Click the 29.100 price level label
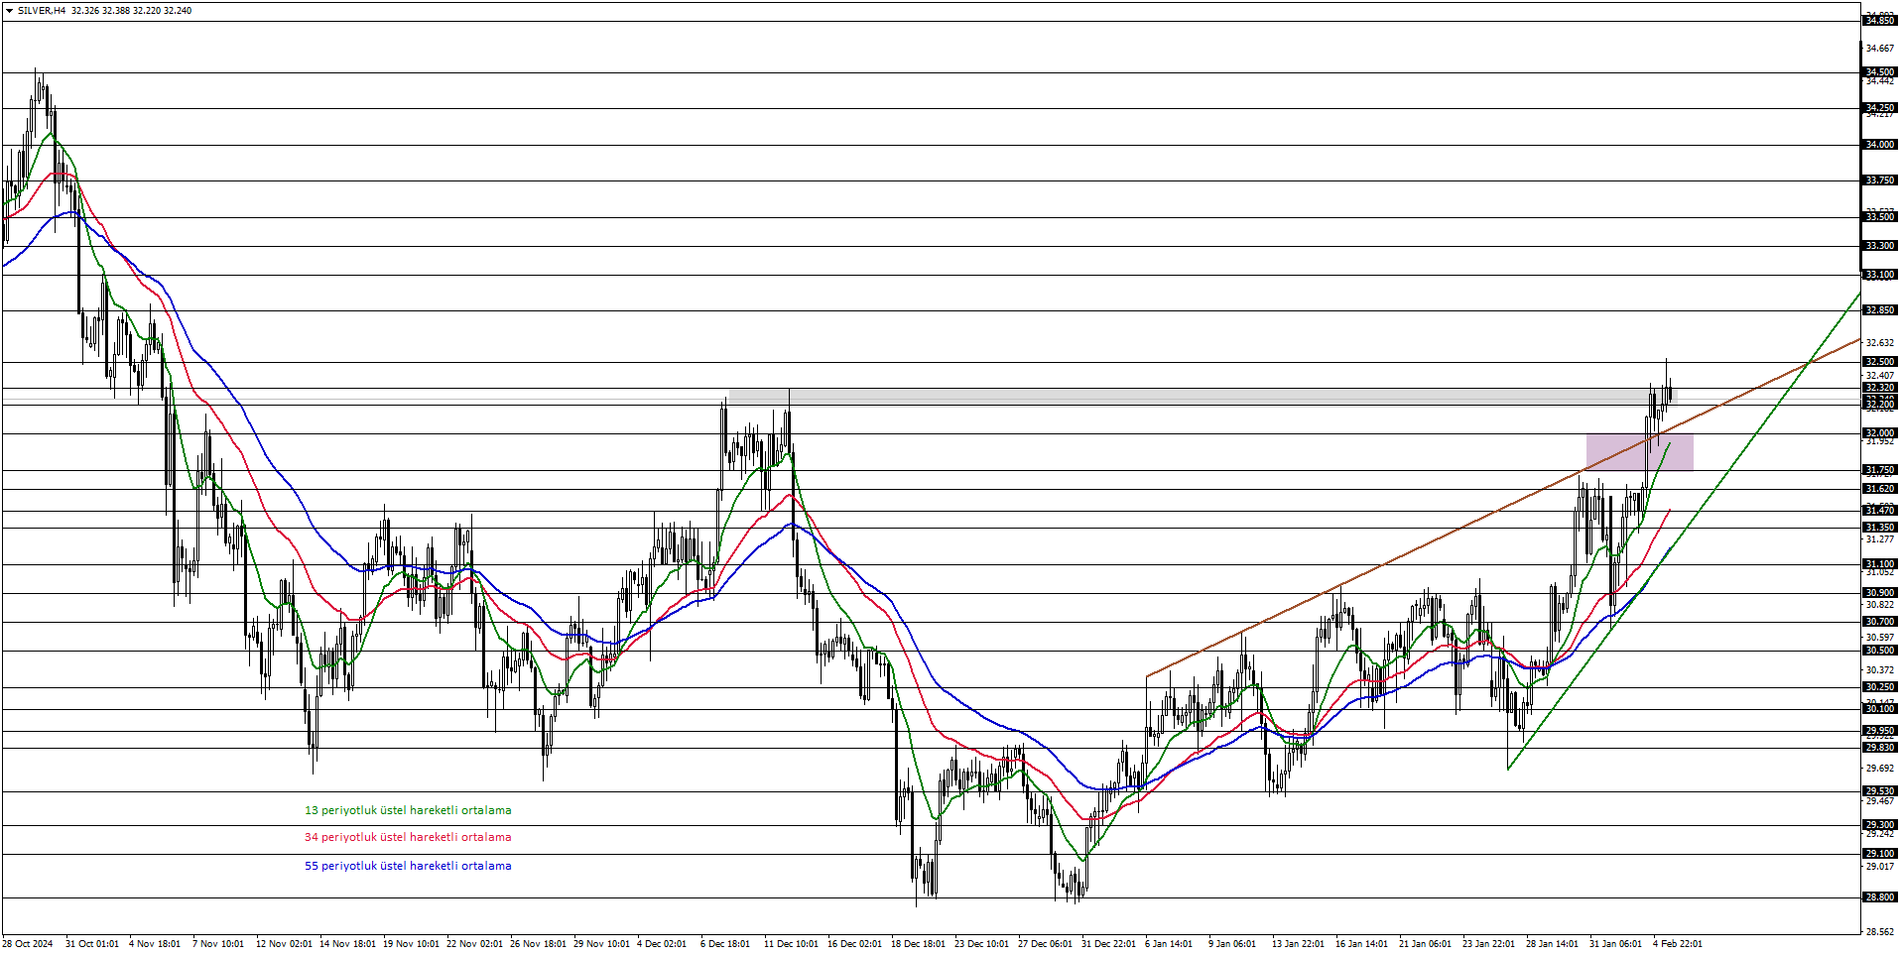This screenshot has width=1901, height=955. (1879, 854)
